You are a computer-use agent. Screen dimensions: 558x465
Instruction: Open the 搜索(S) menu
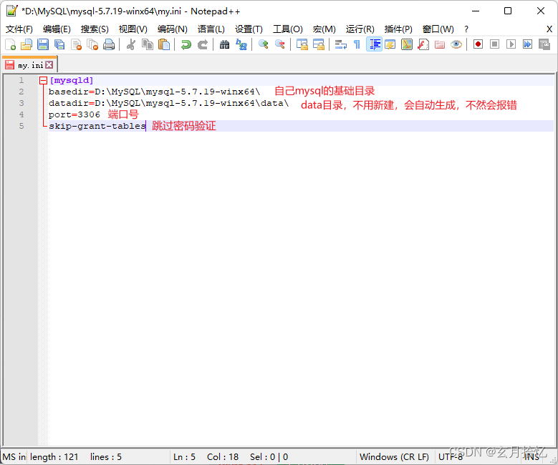point(95,29)
